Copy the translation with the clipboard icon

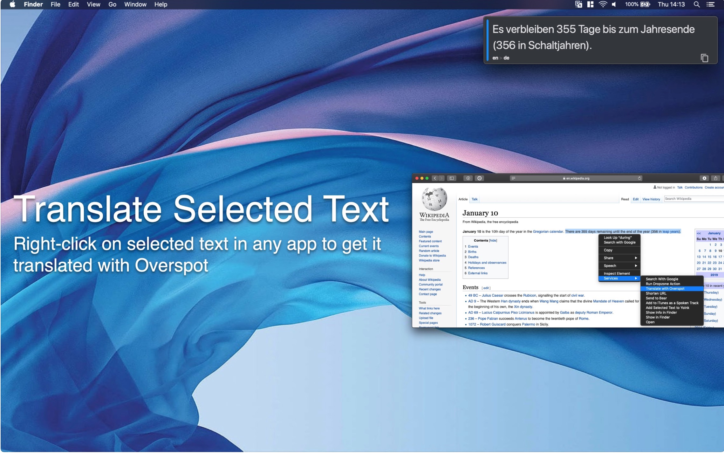tap(704, 58)
